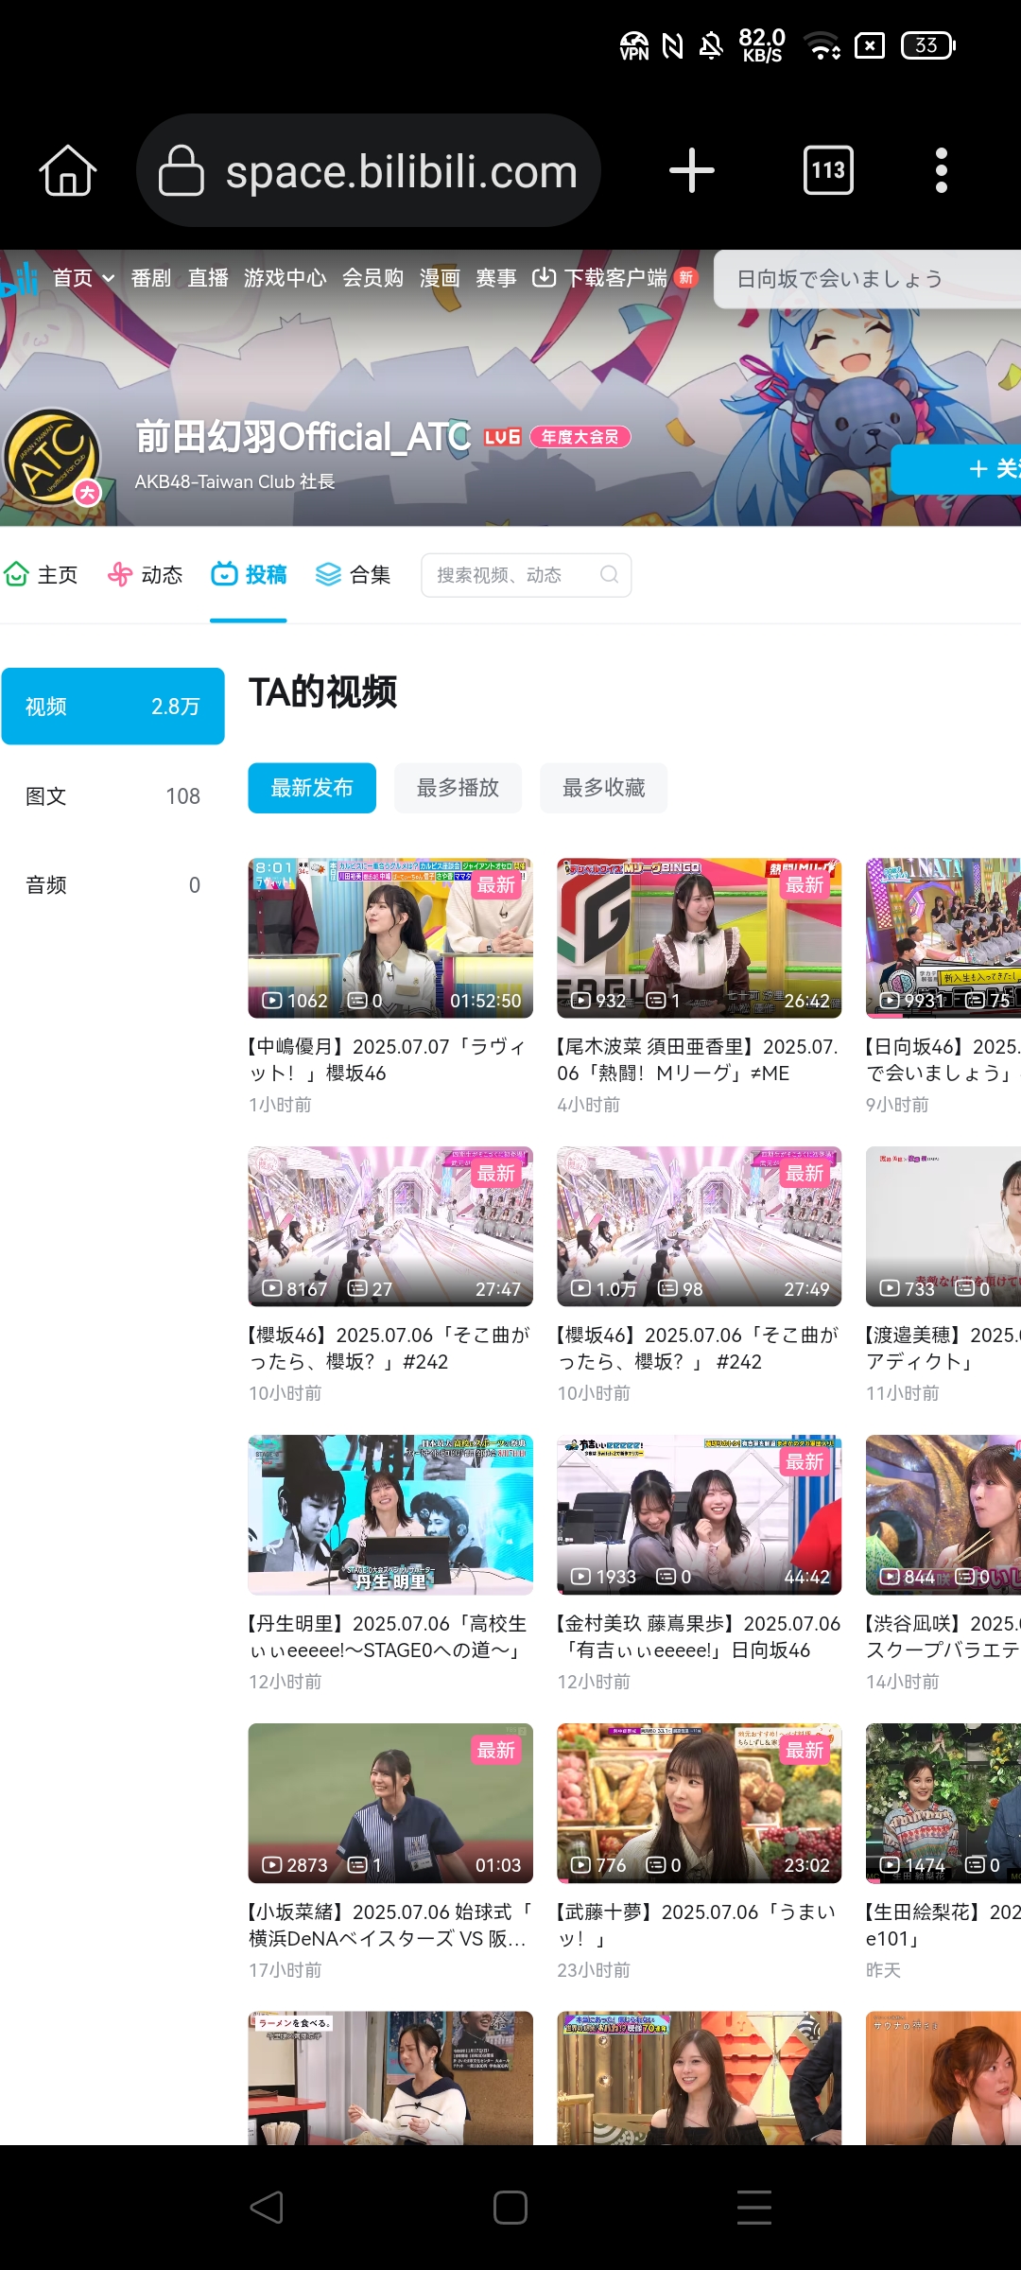The height and width of the screenshot is (2270, 1021).
Task: Open the 丹生明里 video thumbnail
Action: click(390, 1515)
